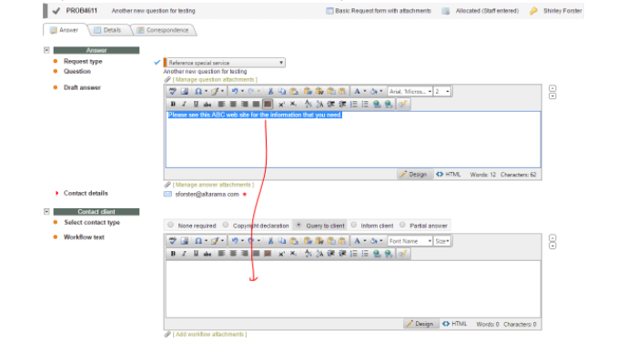
Task: Insert symbol using omega icon in Draft answer
Action: 198,92
